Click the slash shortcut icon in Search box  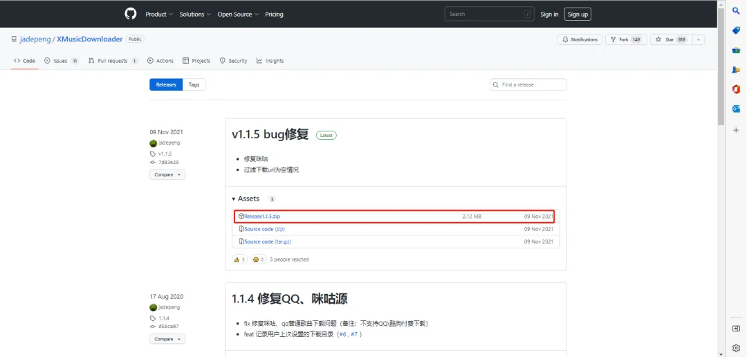point(527,14)
